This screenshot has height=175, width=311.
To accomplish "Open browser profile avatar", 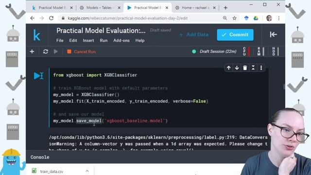I will (269, 18).
